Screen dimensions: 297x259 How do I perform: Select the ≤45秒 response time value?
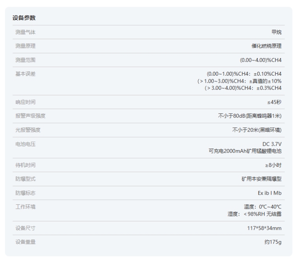(274, 102)
